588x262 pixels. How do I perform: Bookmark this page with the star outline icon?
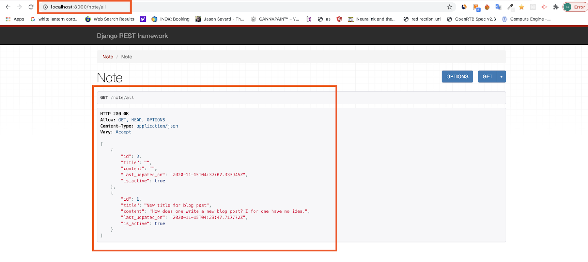[x=449, y=7]
